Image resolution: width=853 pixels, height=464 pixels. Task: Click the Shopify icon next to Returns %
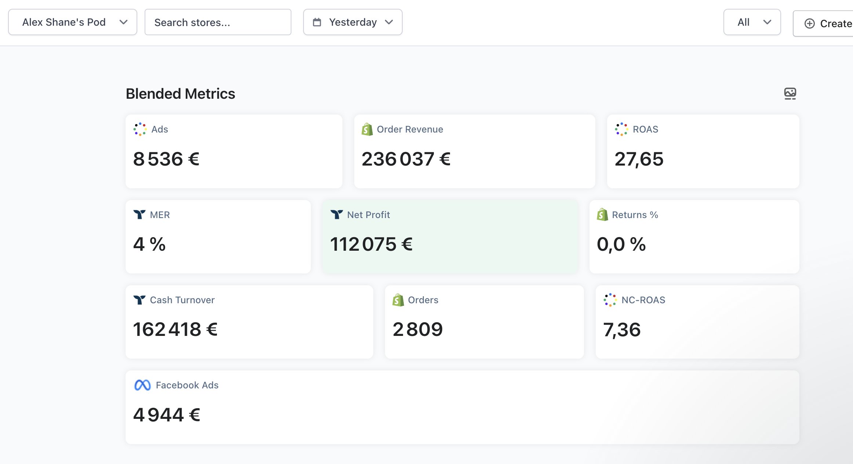click(x=602, y=214)
